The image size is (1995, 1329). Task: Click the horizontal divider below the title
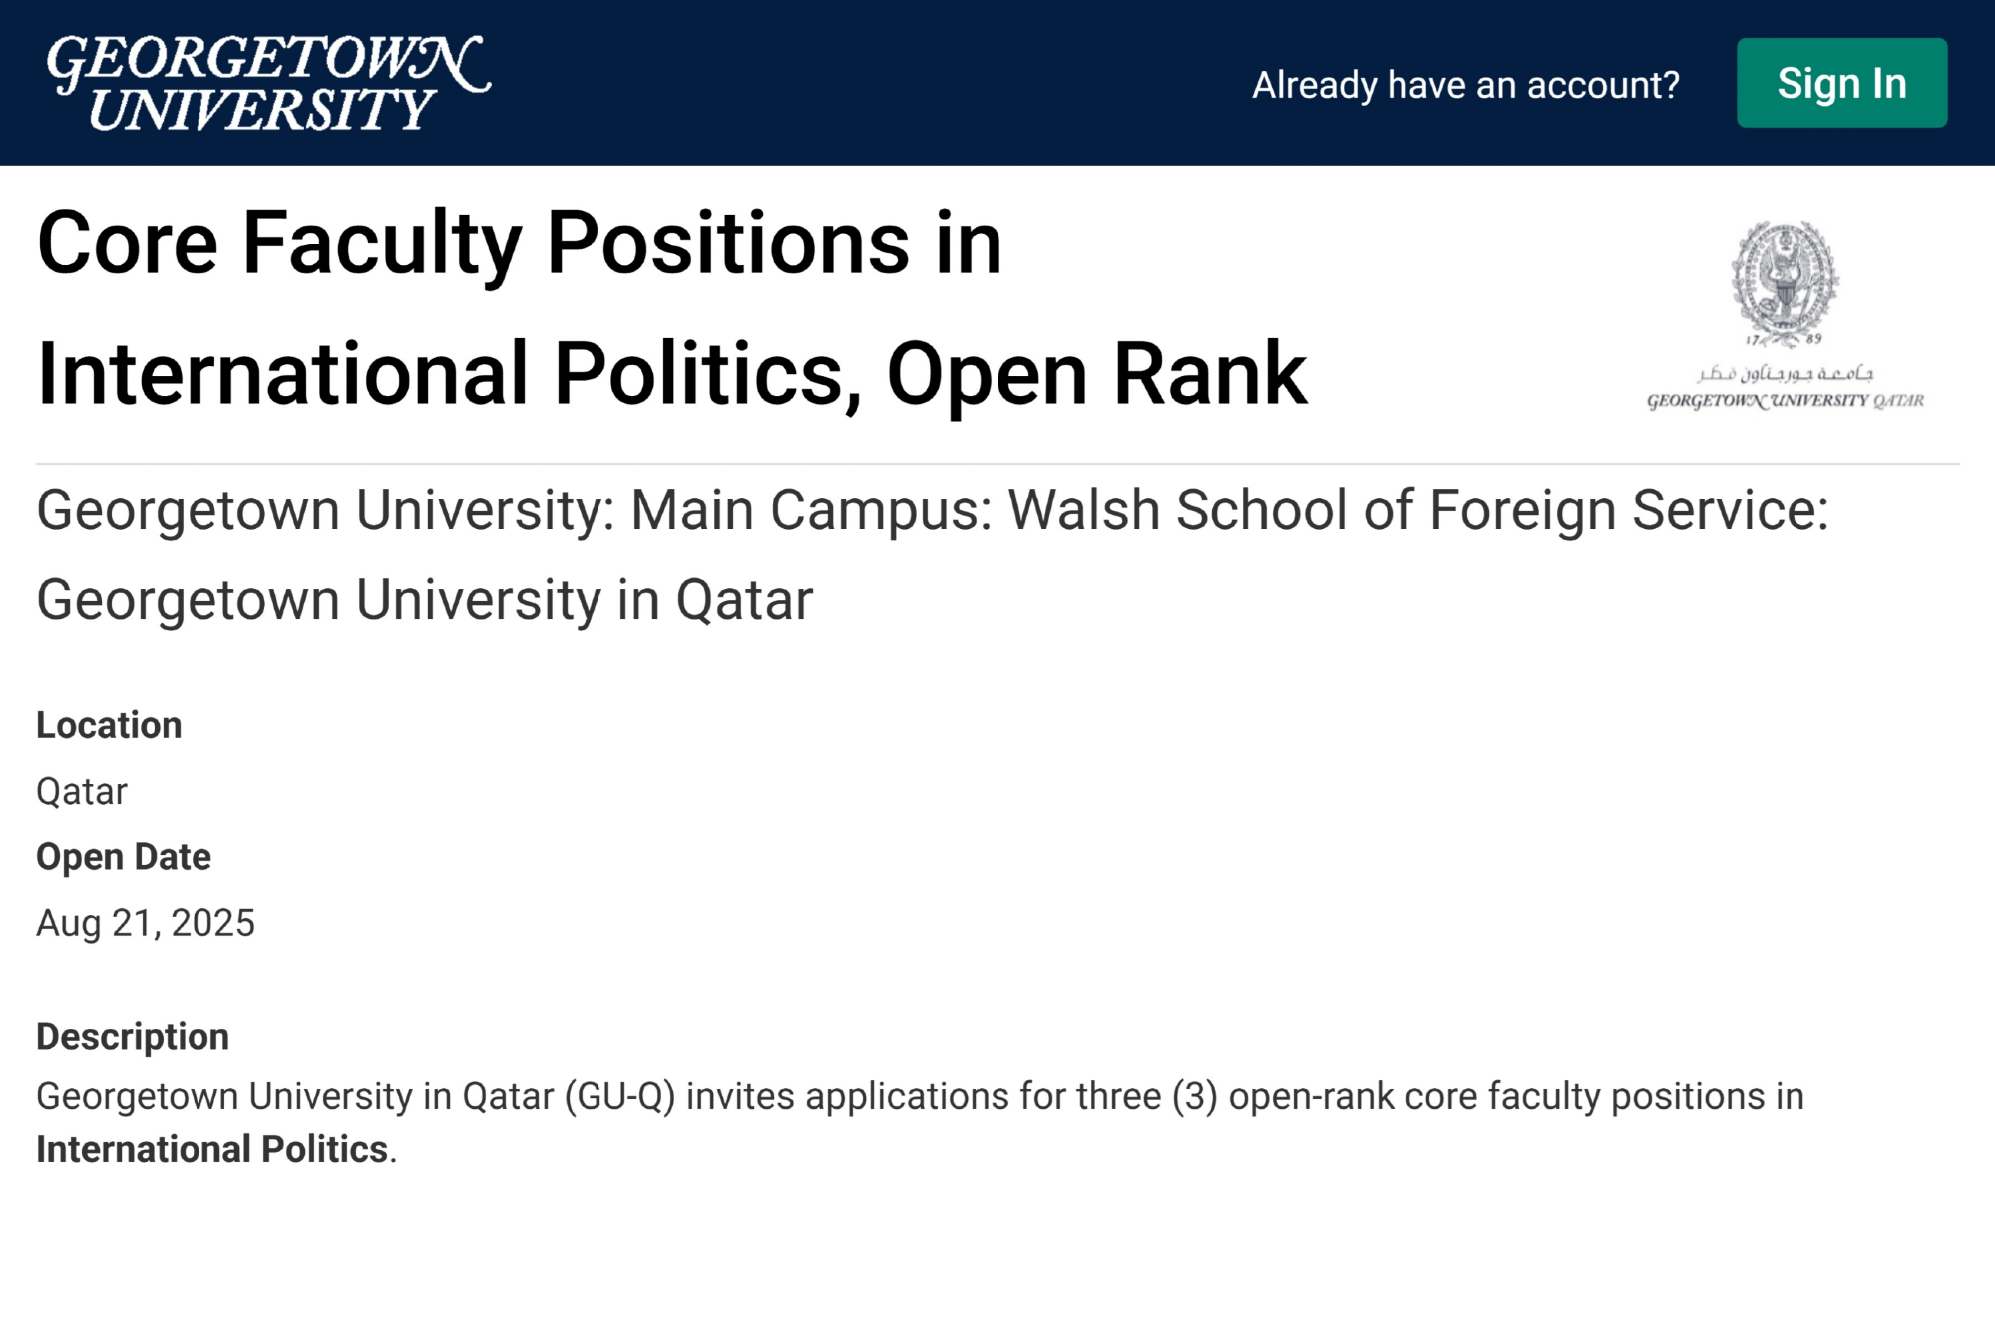[997, 464]
